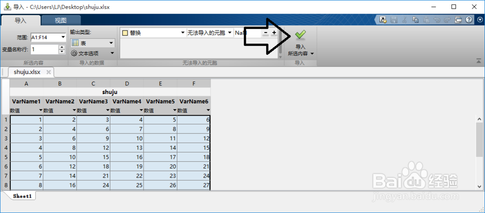Click the Redo arrow icon
Image resolution: width=485 pixels, height=213 pixels.
447,20
